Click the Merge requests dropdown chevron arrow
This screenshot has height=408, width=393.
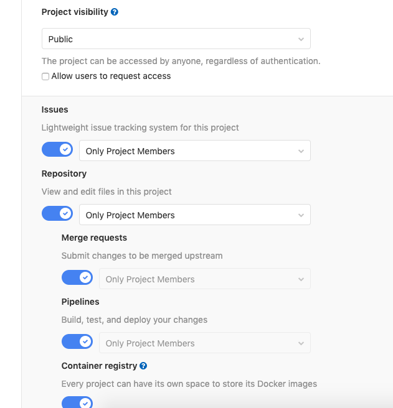click(x=301, y=279)
